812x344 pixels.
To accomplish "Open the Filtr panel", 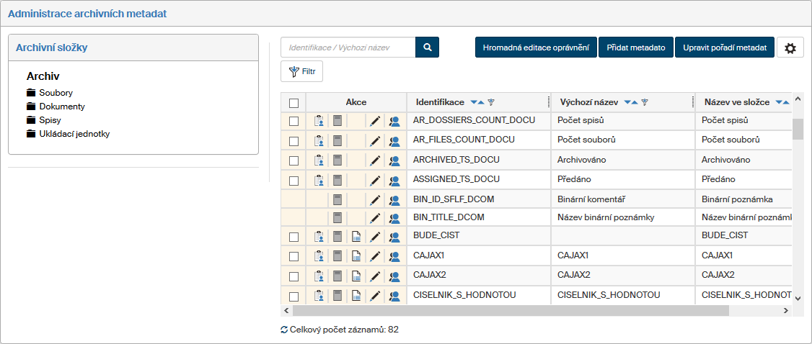I will pos(301,71).
